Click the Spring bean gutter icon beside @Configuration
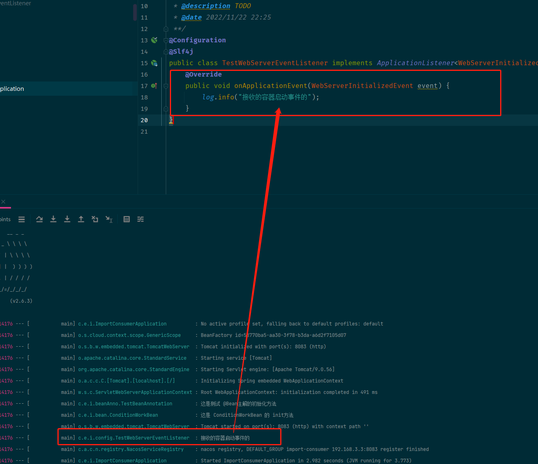The width and height of the screenshot is (538, 464). [154, 40]
